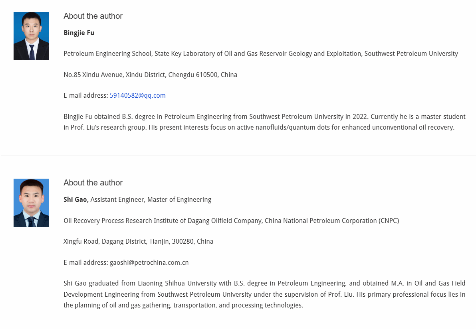Click the Bingjie Fu biography paragraph

tap(264, 122)
